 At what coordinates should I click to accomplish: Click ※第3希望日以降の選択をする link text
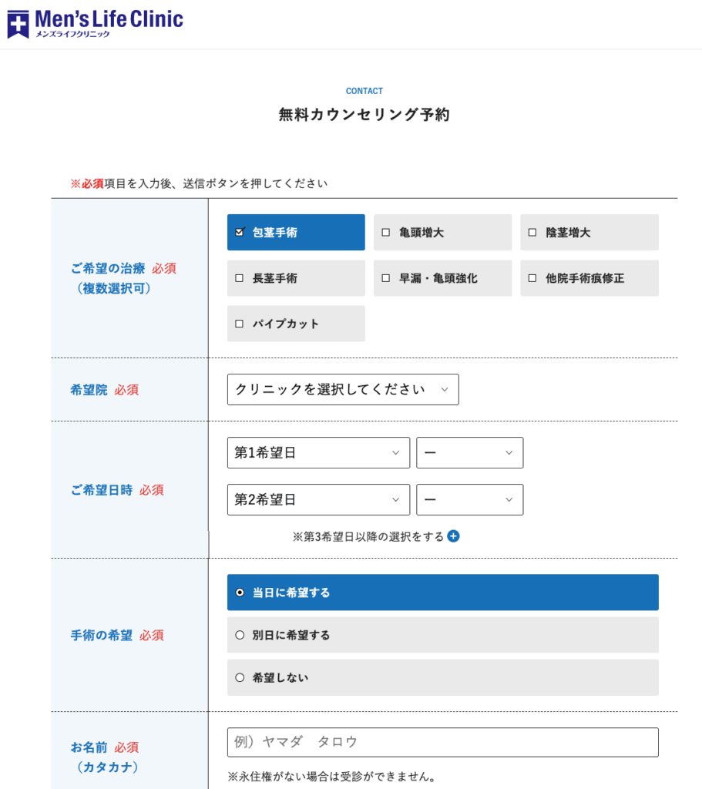(x=368, y=537)
